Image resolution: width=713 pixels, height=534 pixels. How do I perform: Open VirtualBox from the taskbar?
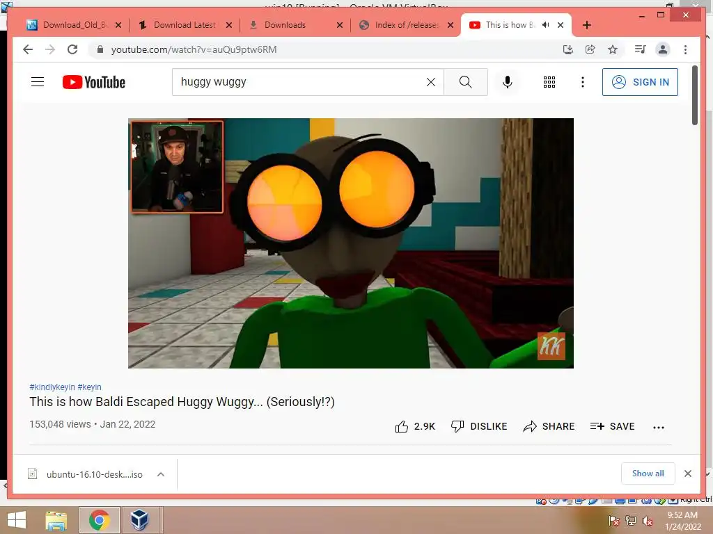click(139, 520)
